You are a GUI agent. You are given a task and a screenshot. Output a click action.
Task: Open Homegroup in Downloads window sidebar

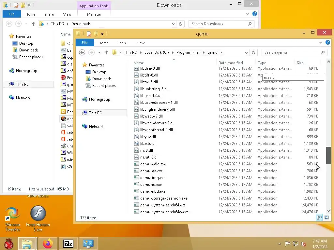(x=26, y=71)
